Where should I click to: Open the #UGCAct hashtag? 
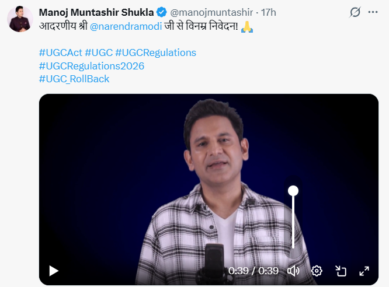[x=60, y=52]
